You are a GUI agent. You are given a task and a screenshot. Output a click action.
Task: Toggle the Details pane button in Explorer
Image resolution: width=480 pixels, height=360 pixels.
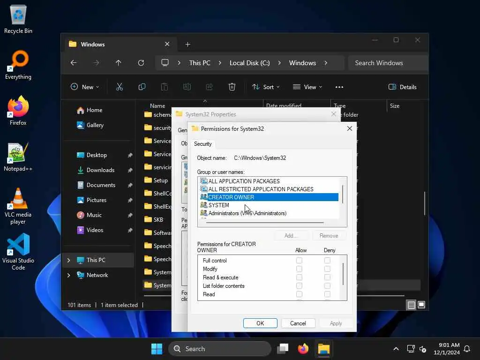tap(402, 87)
